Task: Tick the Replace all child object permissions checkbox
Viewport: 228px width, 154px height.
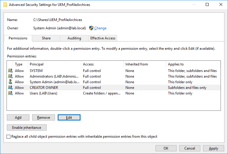Action: (x=8, y=137)
